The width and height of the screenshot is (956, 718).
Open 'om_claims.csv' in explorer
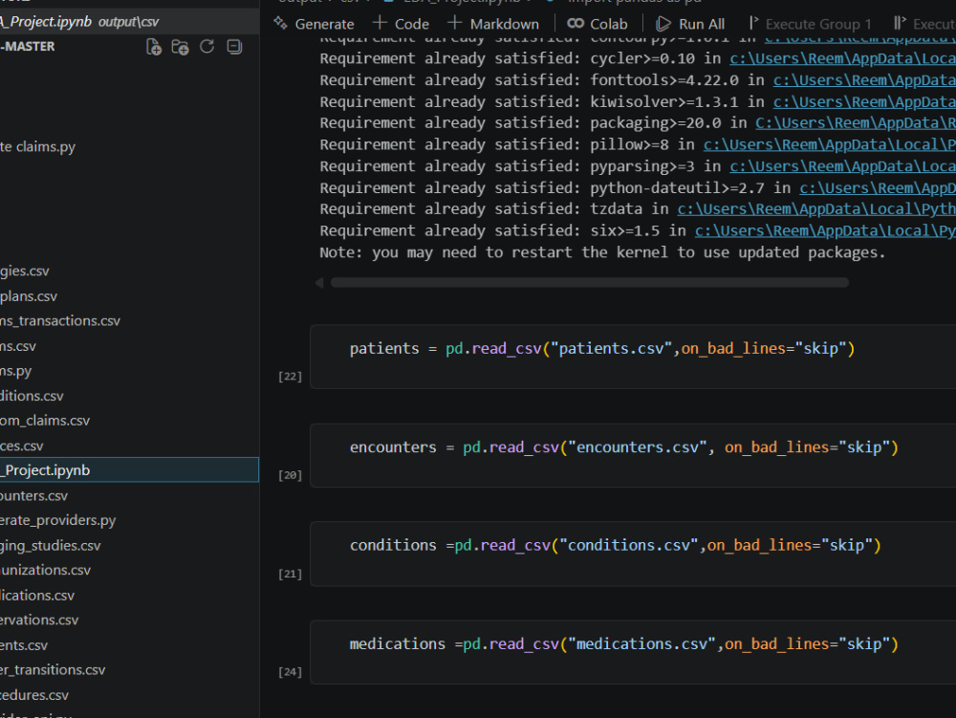click(45, 421)
